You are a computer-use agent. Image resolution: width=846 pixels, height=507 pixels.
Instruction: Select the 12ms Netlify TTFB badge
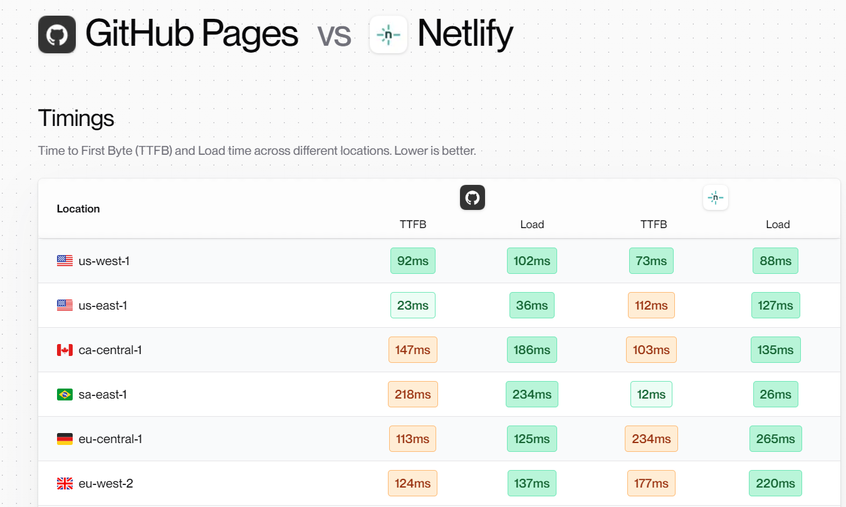(651, 395)
